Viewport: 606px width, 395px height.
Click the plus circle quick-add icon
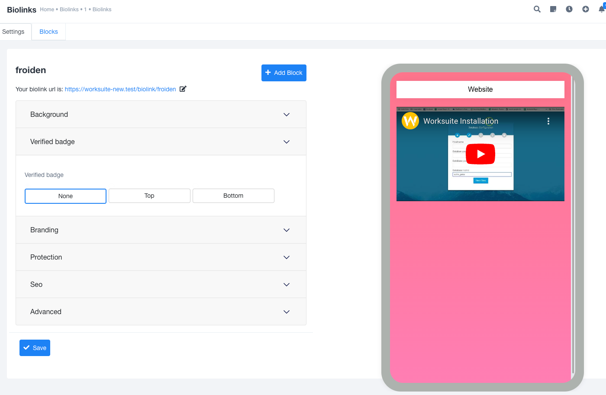click(x=586, y=9)
